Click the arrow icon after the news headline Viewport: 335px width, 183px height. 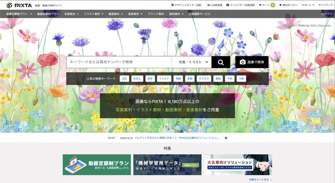pyautogui.click(x=226, y=138)
